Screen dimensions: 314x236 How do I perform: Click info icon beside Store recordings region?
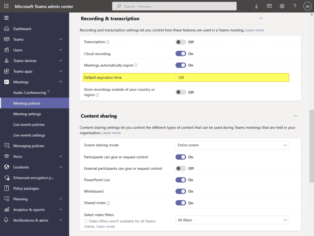tap(97, 95)
